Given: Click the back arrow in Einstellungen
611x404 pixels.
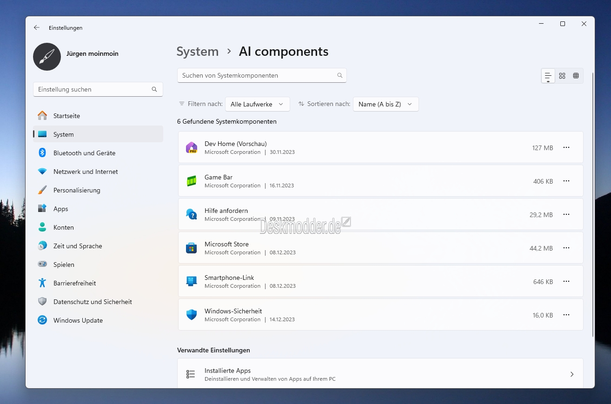Looking at the screenshot, I should [x=37, y=28].
